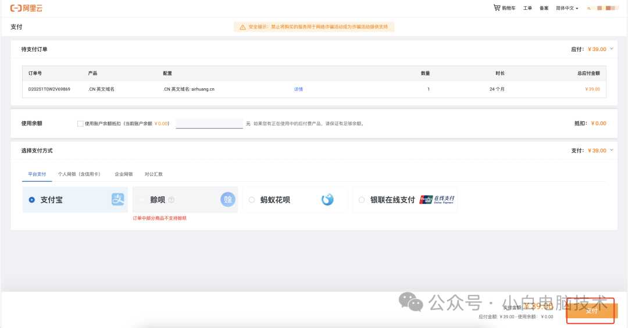628x328 pixels.
Task: Click the 数量 column header
Action: click(425, 73)
